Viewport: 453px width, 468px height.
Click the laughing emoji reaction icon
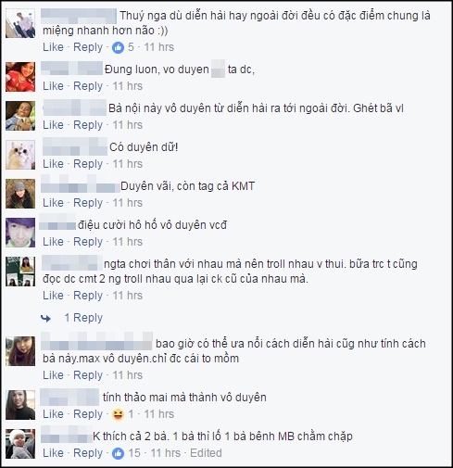coord(118,414)
